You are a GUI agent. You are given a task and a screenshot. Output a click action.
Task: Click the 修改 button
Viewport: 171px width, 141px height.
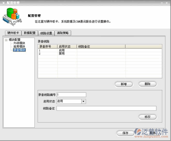(x=147, y=117)
